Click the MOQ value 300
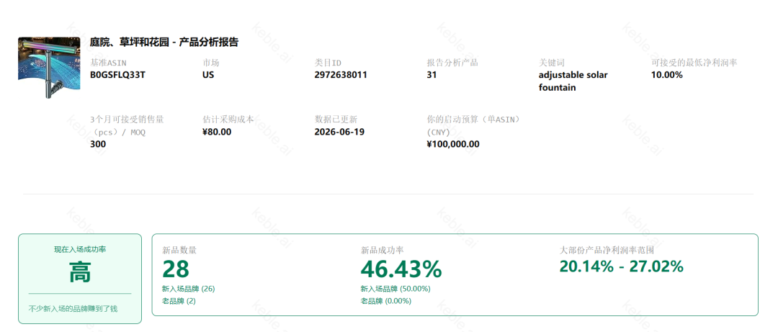 (x=98, y=144)
